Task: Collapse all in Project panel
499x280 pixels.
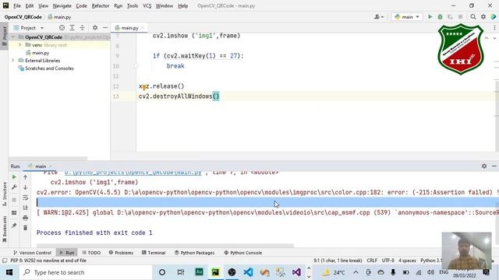Action: coord(82,28)
